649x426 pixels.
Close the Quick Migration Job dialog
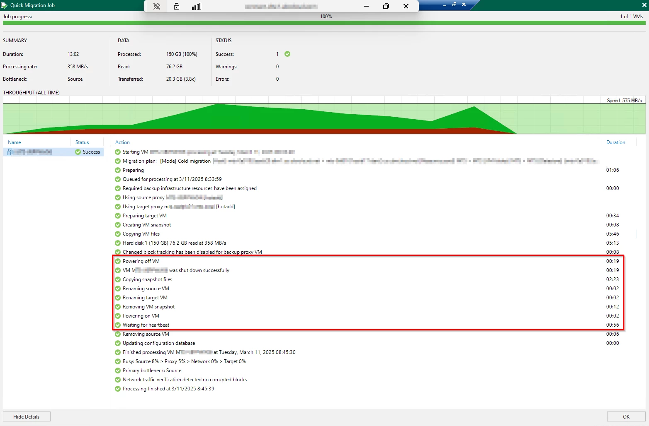coord(644,5)
